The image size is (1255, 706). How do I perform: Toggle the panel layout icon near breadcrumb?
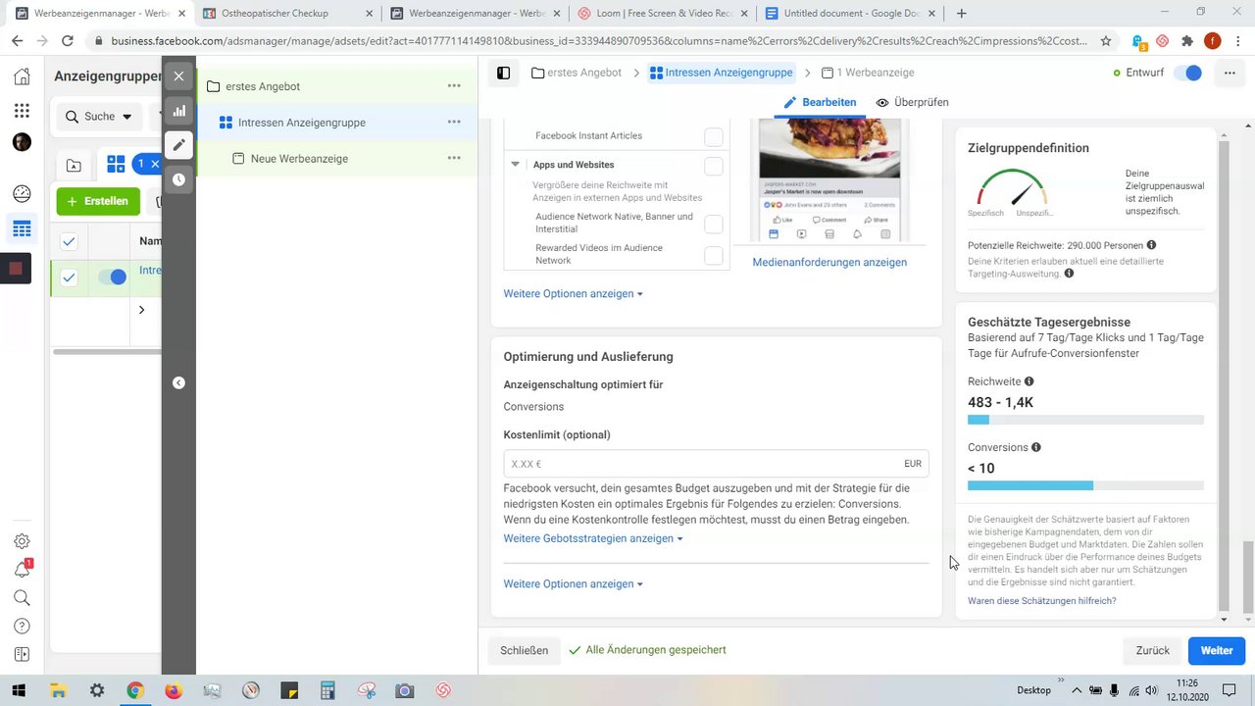click(503, 73)
